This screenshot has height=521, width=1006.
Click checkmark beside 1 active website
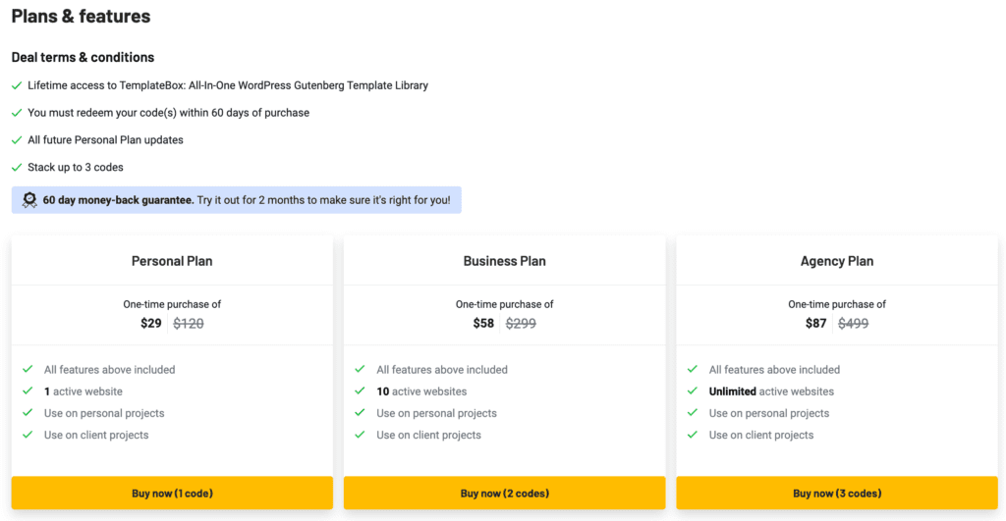tap(28, 391)
